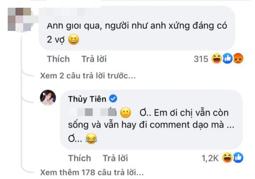Reply to Thùy Tiên via Trả lời
The height and width of the screenshot is (179, 255).
[115, 158]
